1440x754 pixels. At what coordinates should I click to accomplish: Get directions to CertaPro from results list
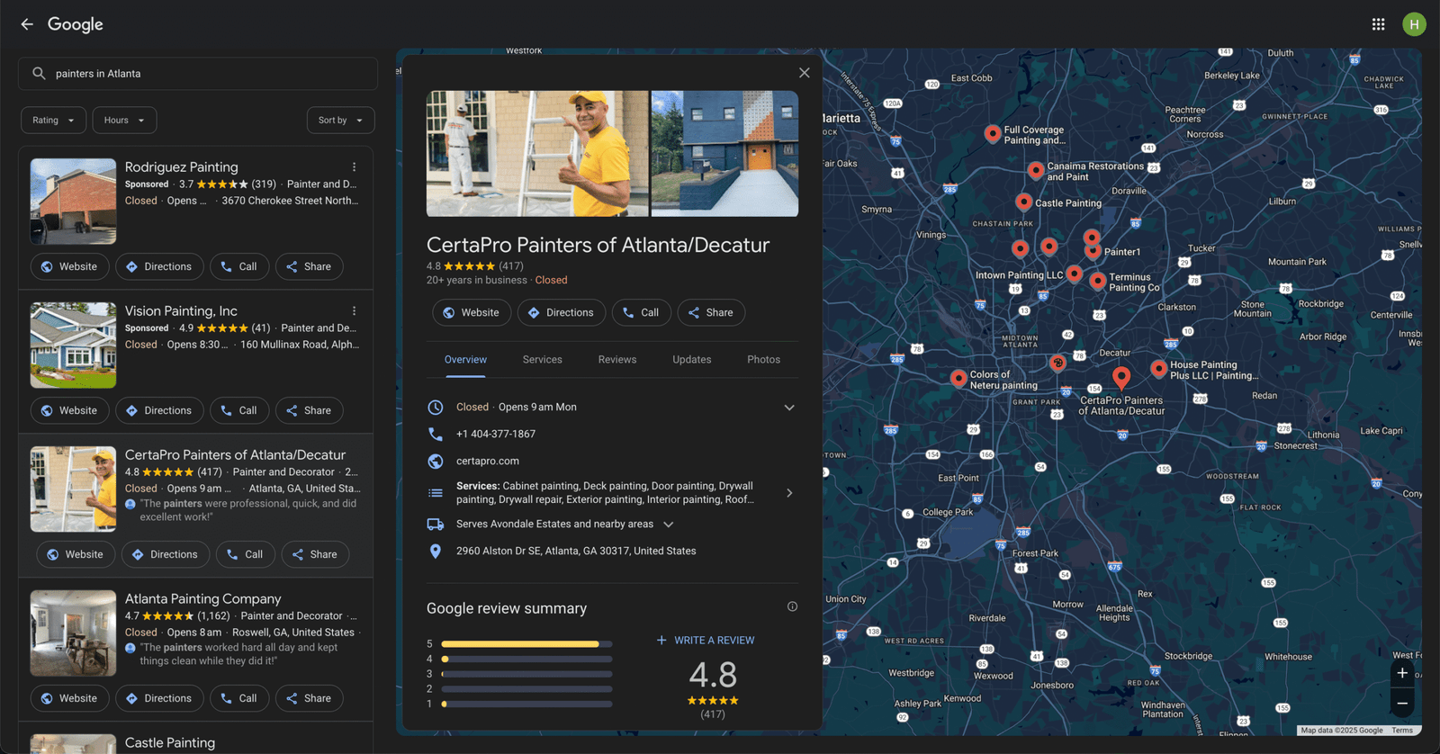tap(166, 555)
